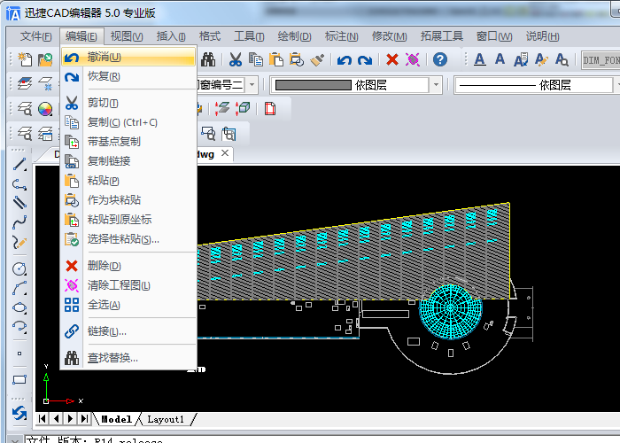This screenshot has width=620, height=443.
Task: Choose Select All (全选) menu entry
Action: click(128, 305)
